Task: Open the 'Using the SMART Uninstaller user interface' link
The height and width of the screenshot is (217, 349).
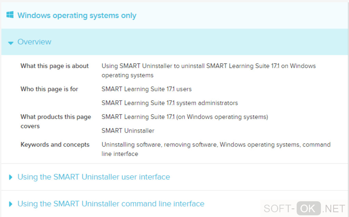Action: (94, 177)
